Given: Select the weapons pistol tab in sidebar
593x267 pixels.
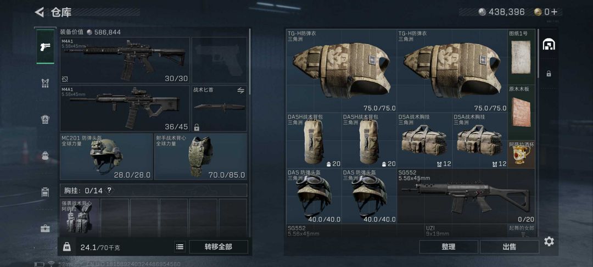Looking at the screenshot, I should click(x=45, y=47).
